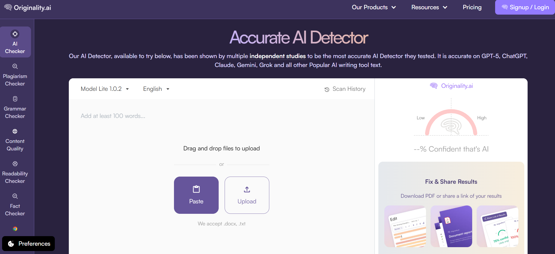Click the Download PDF or share text

(x=451, y=196)
